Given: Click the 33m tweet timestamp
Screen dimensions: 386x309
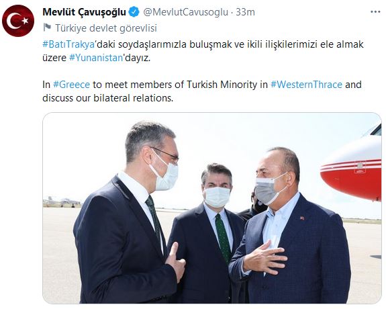Looking at the screenshot, I should coord(245,12).
